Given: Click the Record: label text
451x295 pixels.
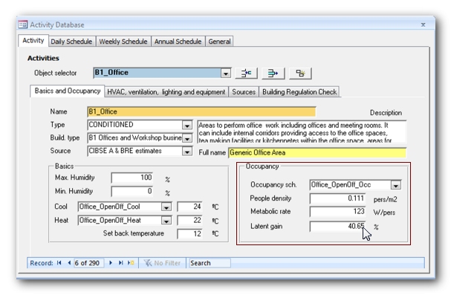Looking at the screenshot, I should (42, 263).
